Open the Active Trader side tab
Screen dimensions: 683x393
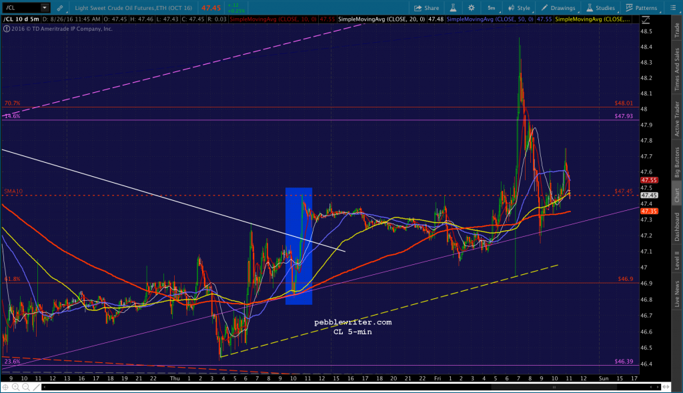click(677, 119)
